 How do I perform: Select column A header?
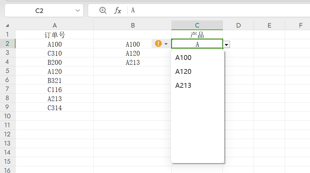point(54,25)
